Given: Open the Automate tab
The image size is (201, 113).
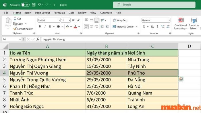Looking at the screenshot, I should coord(106,13).
